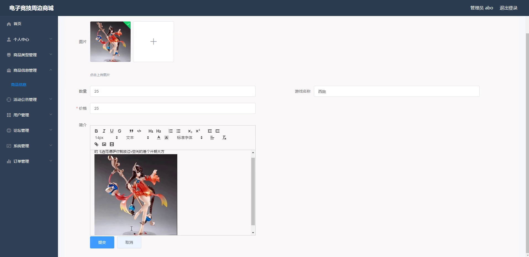Expand the 论坛管理 menu

click(x=29, y=130)
